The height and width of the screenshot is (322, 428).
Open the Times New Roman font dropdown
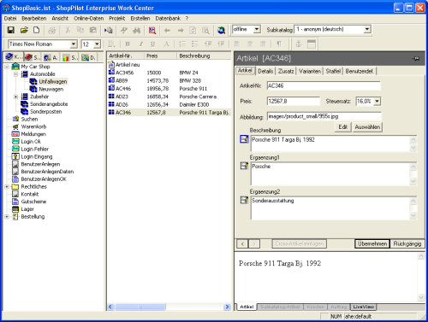pyautogui.click(x=74, y=44)
